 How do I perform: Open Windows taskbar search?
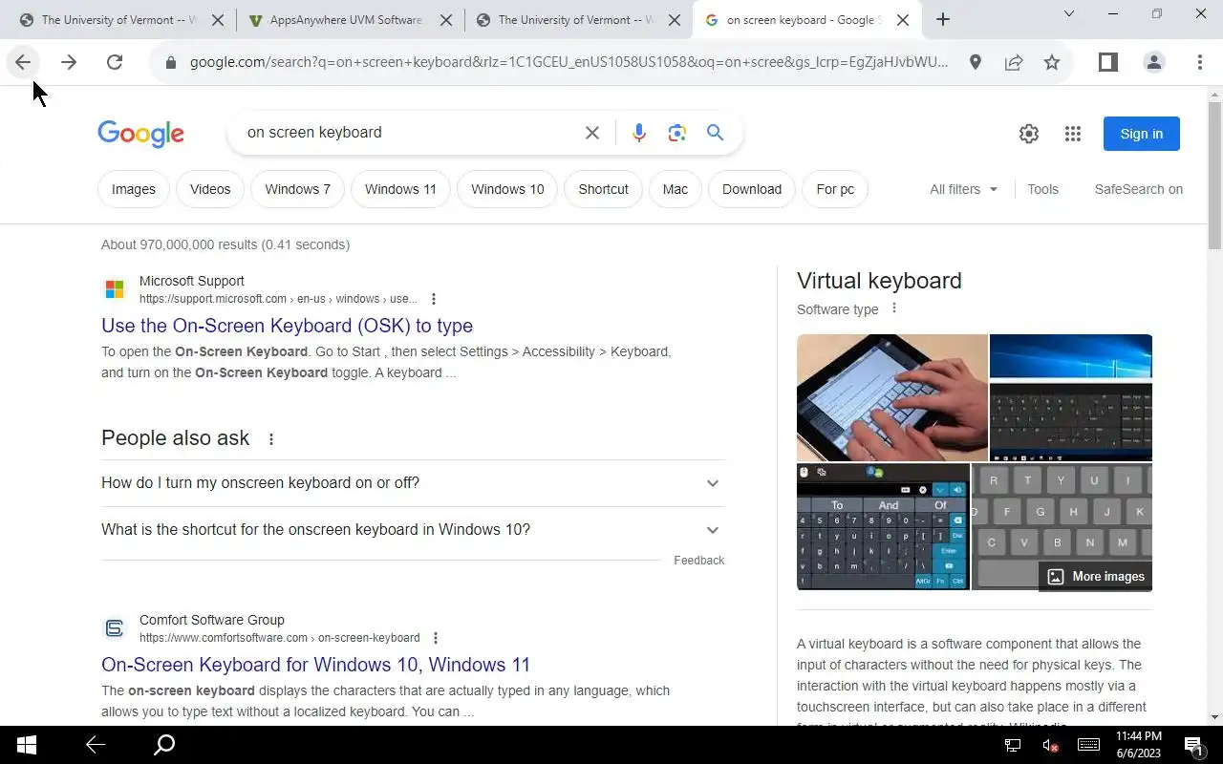tap(164, 745)
